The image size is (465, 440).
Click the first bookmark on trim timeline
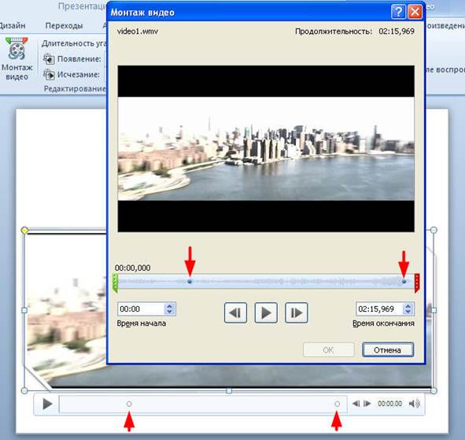[x=190, y=281]
